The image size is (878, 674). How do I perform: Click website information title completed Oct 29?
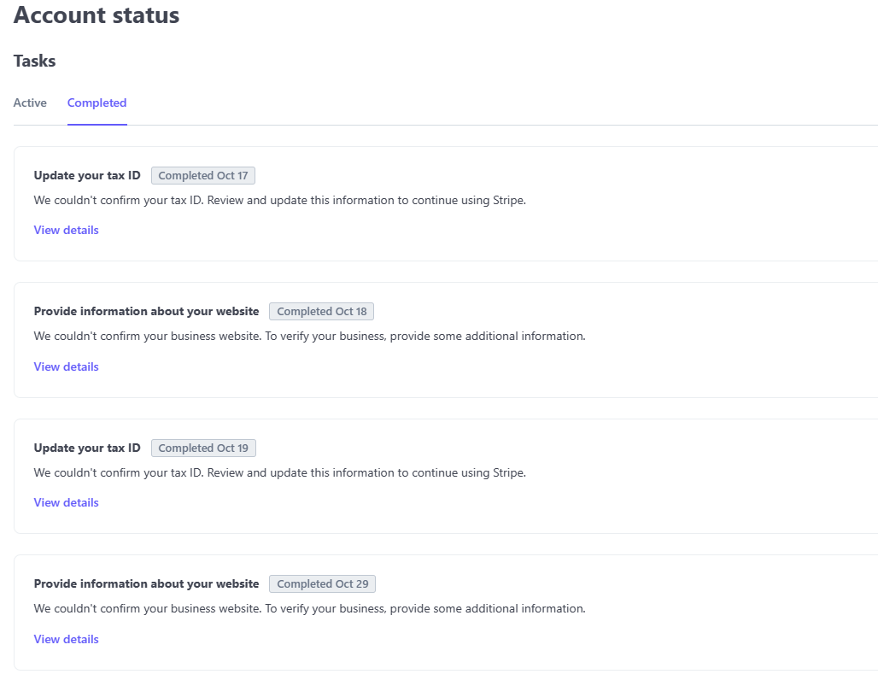pos(146,584)
